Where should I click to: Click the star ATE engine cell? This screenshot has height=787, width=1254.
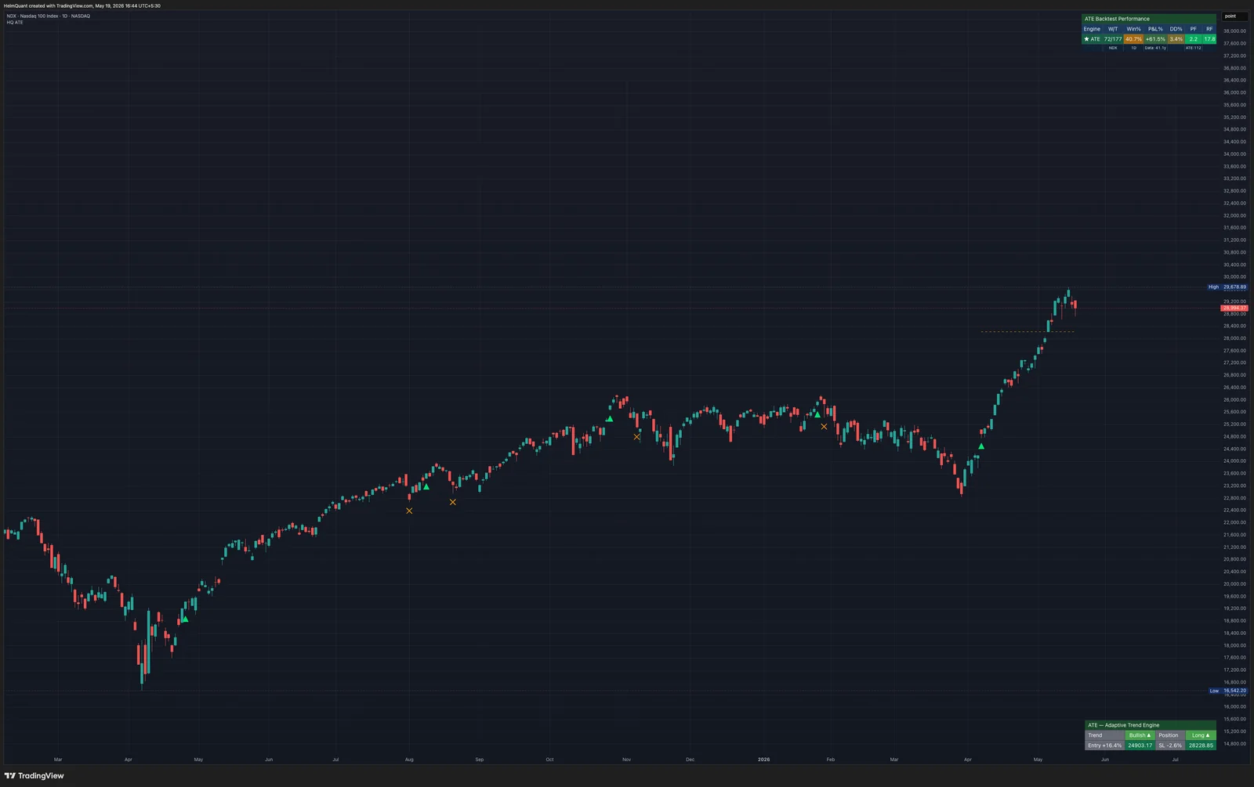[x=1093, y=39]
